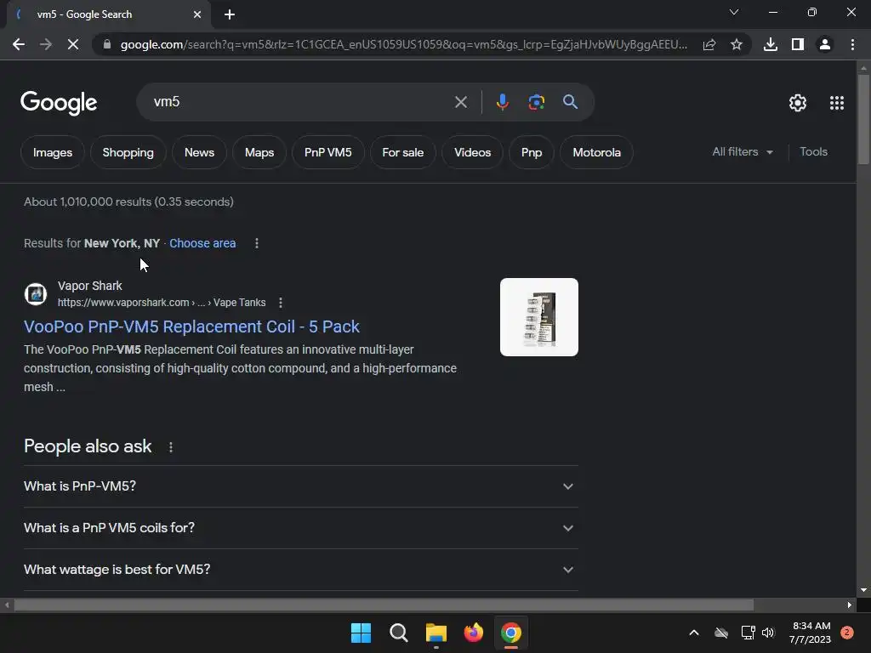Expand What is PnP-VM5? question
Screen dimensions: 871x653
pos(301,486)
